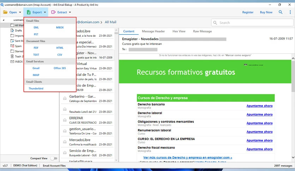Select the Starred folder icon

[12, 51]
